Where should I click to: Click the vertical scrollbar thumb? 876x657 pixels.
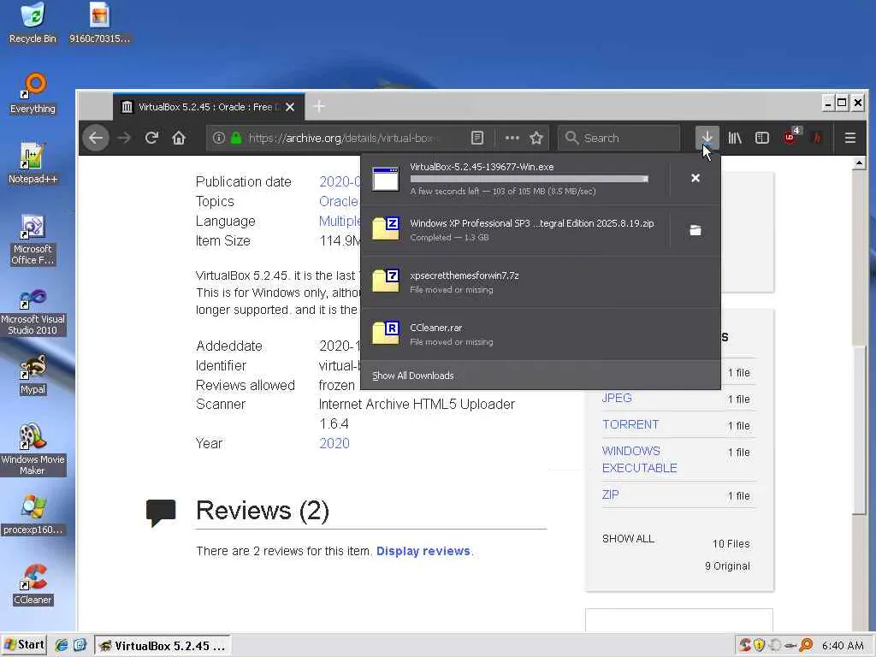(x=859, y=430)
